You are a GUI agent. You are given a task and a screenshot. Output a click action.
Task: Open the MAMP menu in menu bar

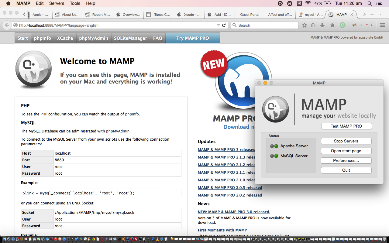click(x=23, y=3)
